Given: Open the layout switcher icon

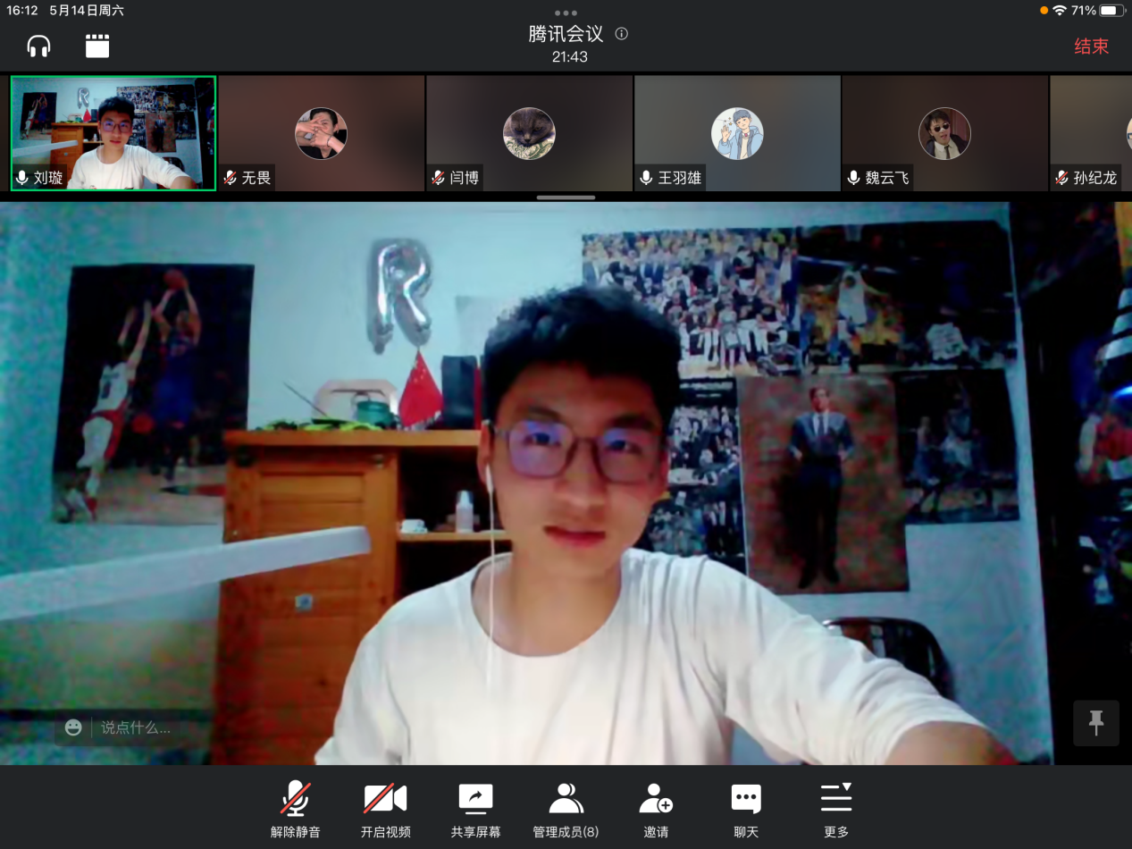Looking at the screenshot, I should click(97, 46).
